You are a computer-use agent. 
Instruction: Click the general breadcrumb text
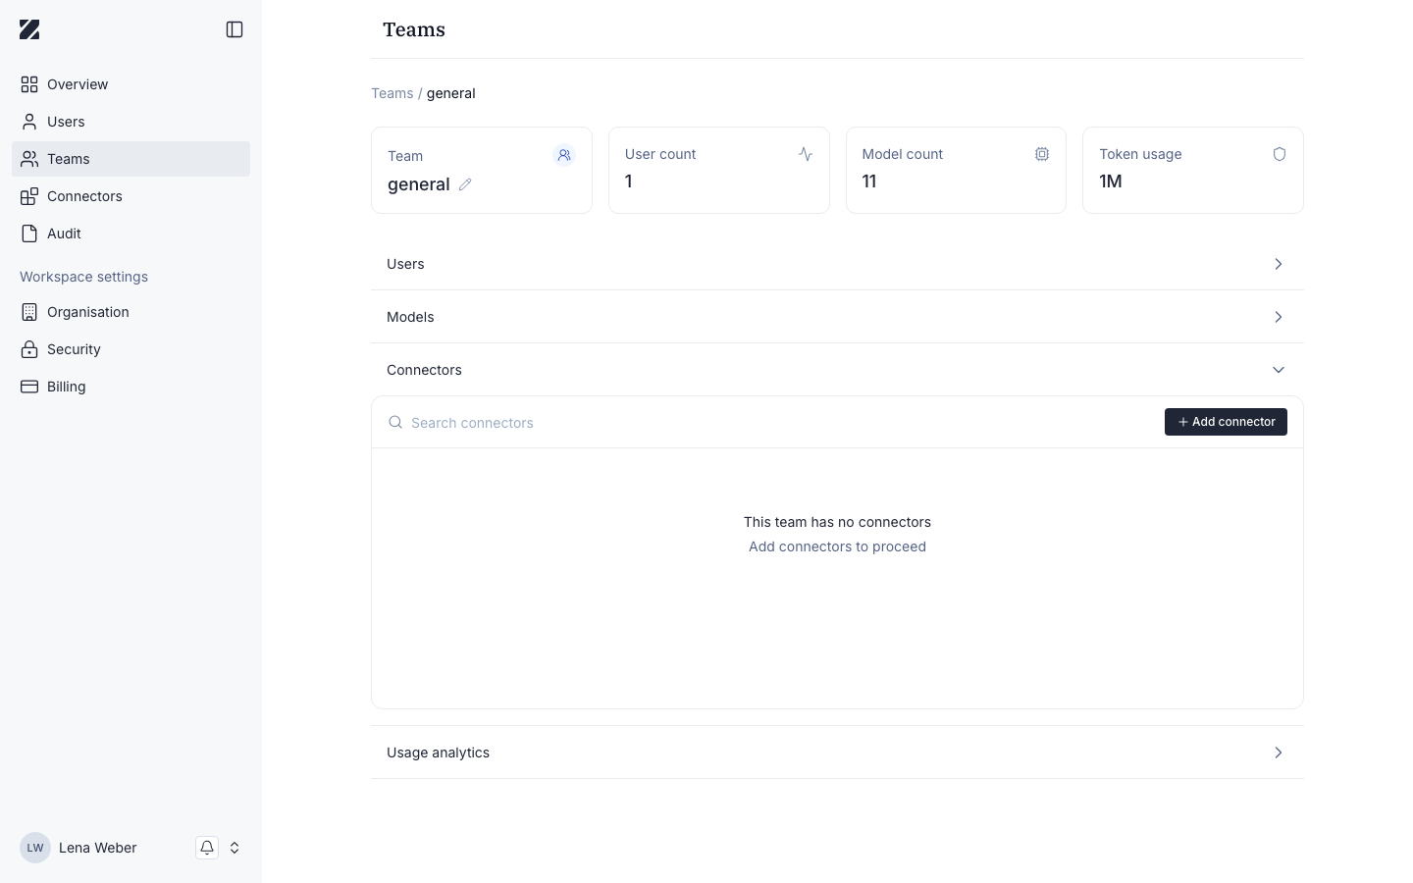coord(450,93)
